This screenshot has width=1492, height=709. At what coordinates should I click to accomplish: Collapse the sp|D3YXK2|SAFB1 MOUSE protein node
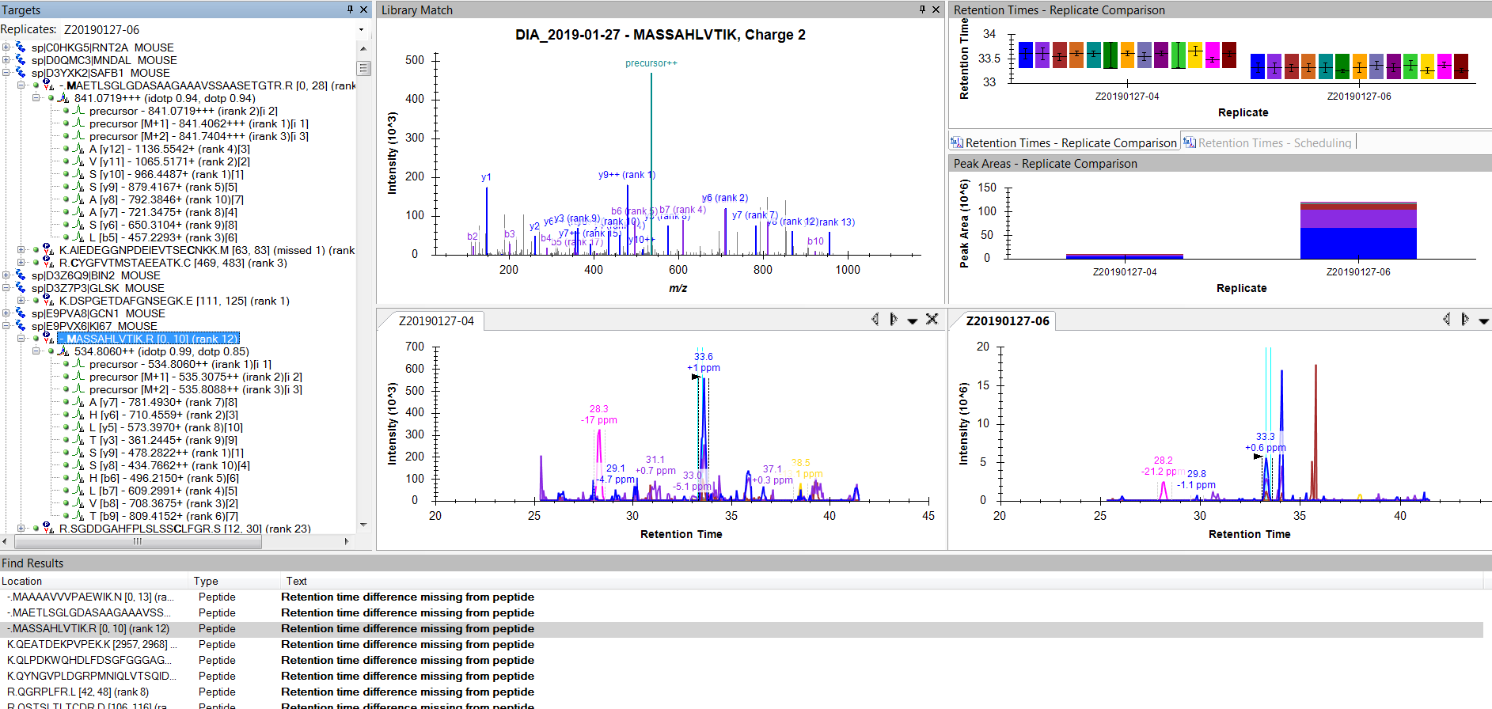(x=6, y=73)
